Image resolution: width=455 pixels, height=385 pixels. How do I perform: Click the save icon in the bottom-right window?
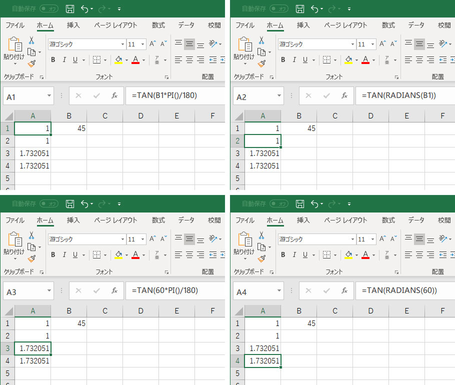coord(300,204)
